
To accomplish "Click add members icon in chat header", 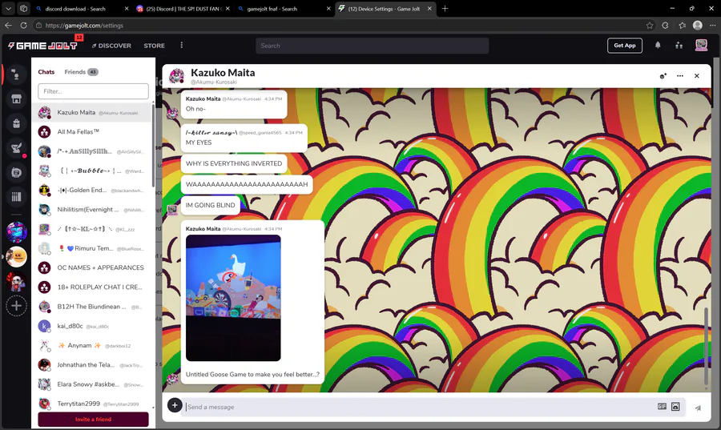I will [x=663, y=76].
